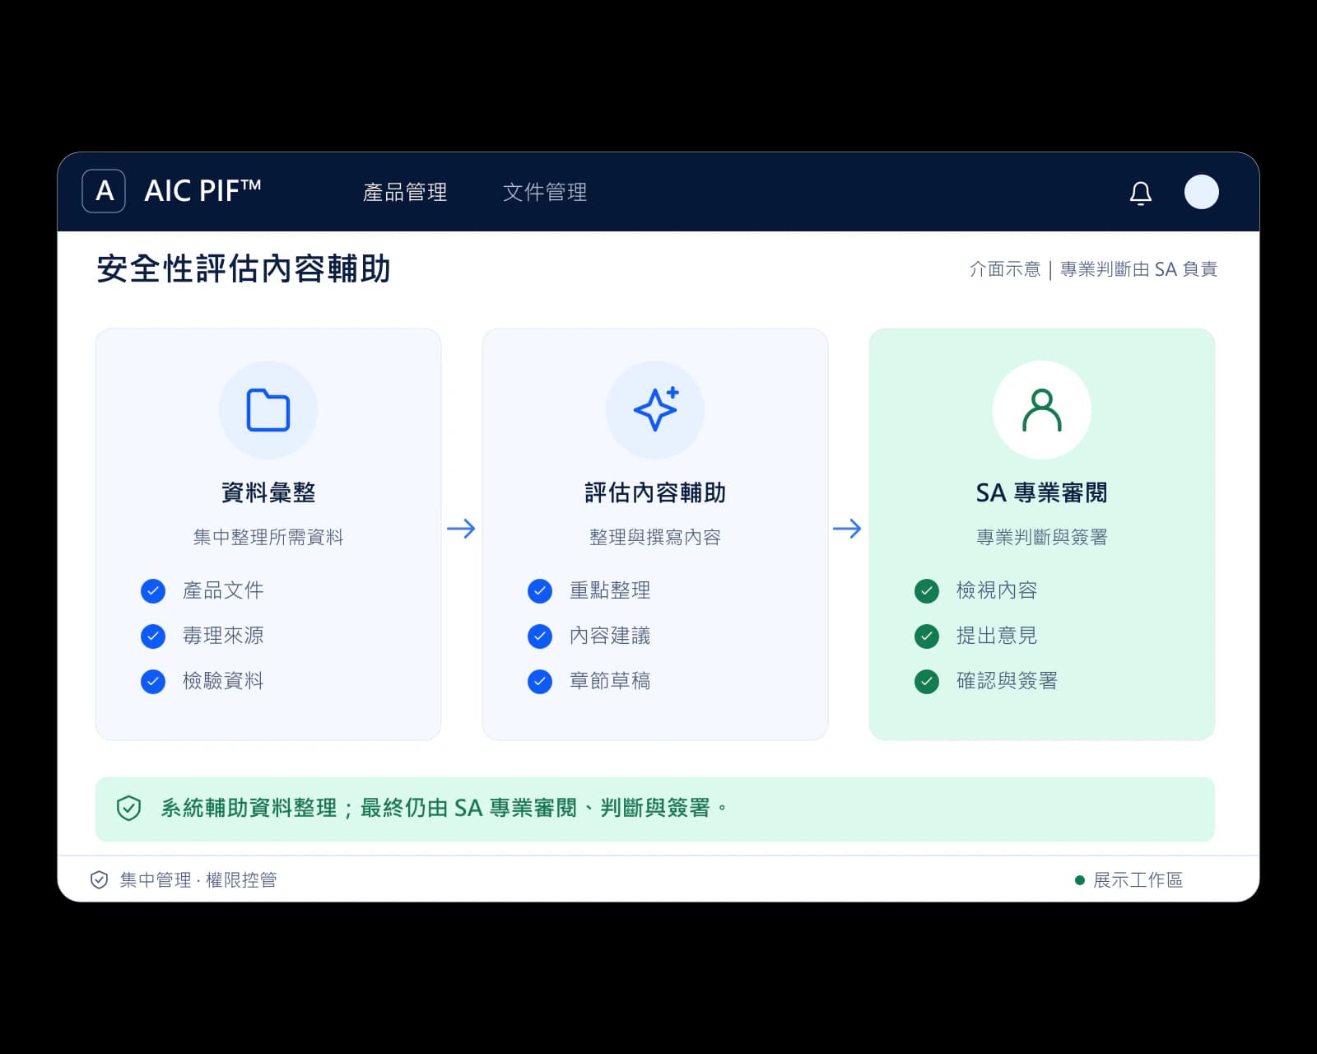Viewport: 1317px width, 1054px height.
Task: Click the 介面示意｜專業判斷由 SA 負責 note
Action: pyautogui.click(x=1093, y=269)
